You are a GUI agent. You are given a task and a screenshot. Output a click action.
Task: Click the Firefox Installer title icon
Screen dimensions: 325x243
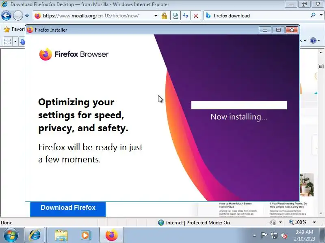click(30, 30)
